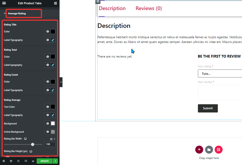Click globe icon for Rating Title Label Typography

point(48,40)
